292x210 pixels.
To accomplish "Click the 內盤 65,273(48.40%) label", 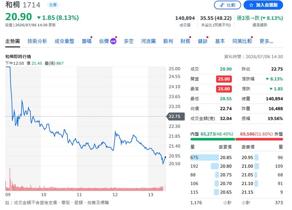I will tap(212, 134).
